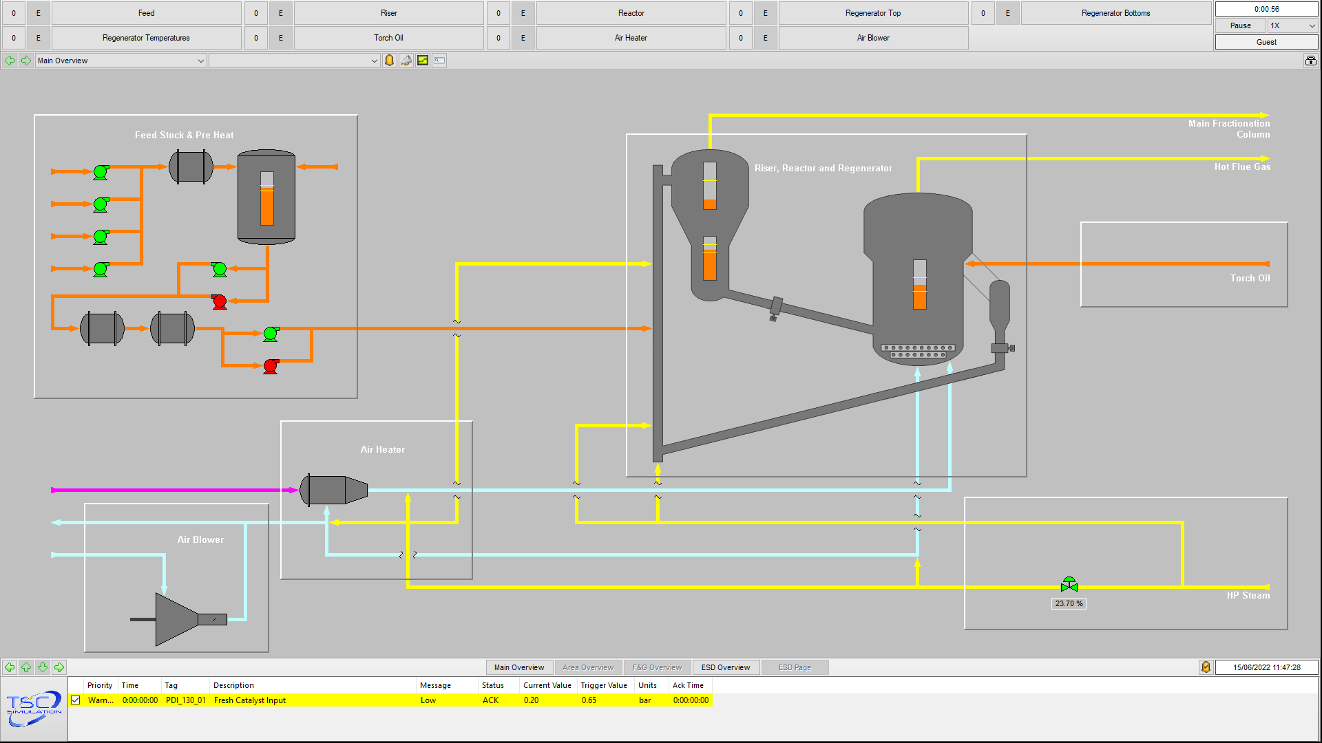Expand the Main Overview dropdown selector
This screenshot has width=1322, height=743.
[x=200, y=60]
